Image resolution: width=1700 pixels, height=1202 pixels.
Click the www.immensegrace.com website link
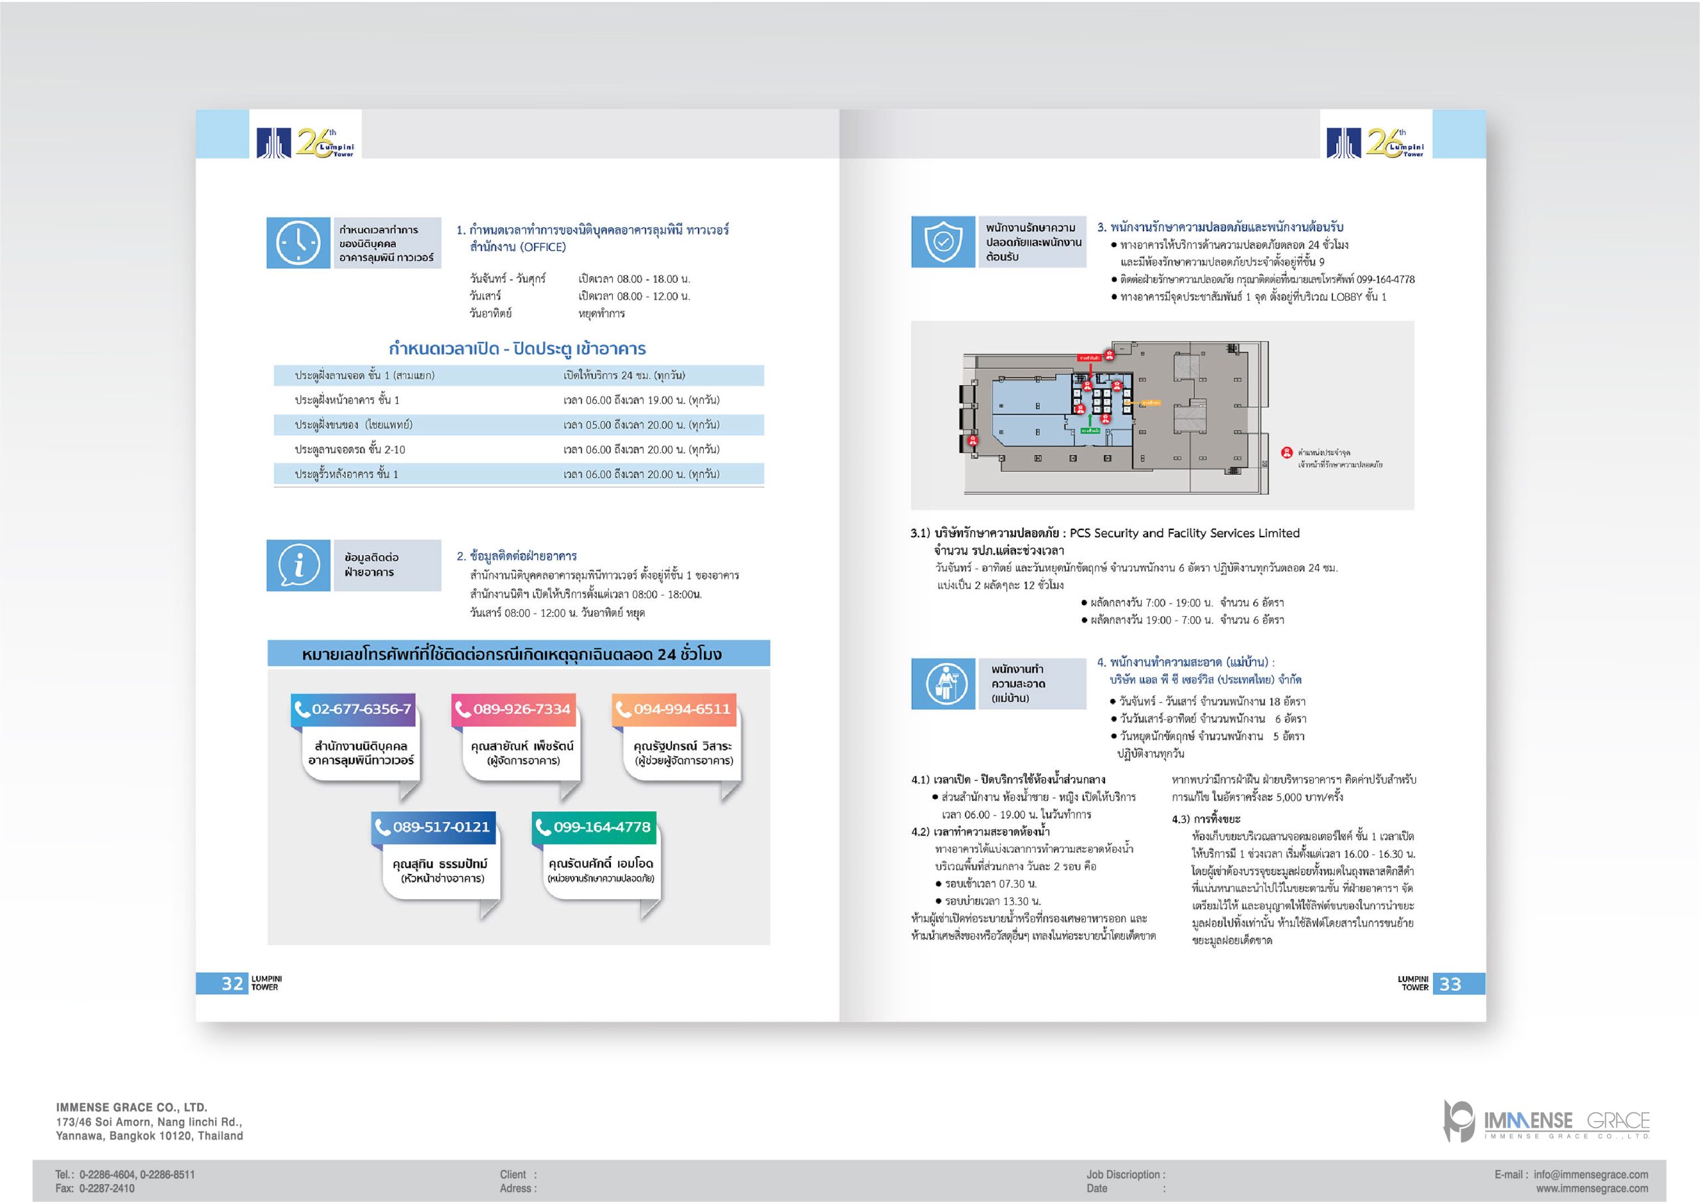pos(1592,1189)
